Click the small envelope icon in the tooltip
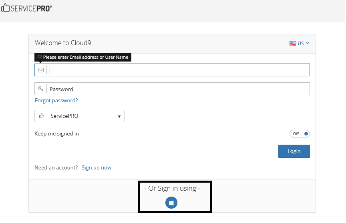The width and height of the screenshot is (346, 223). pos(40,58)
